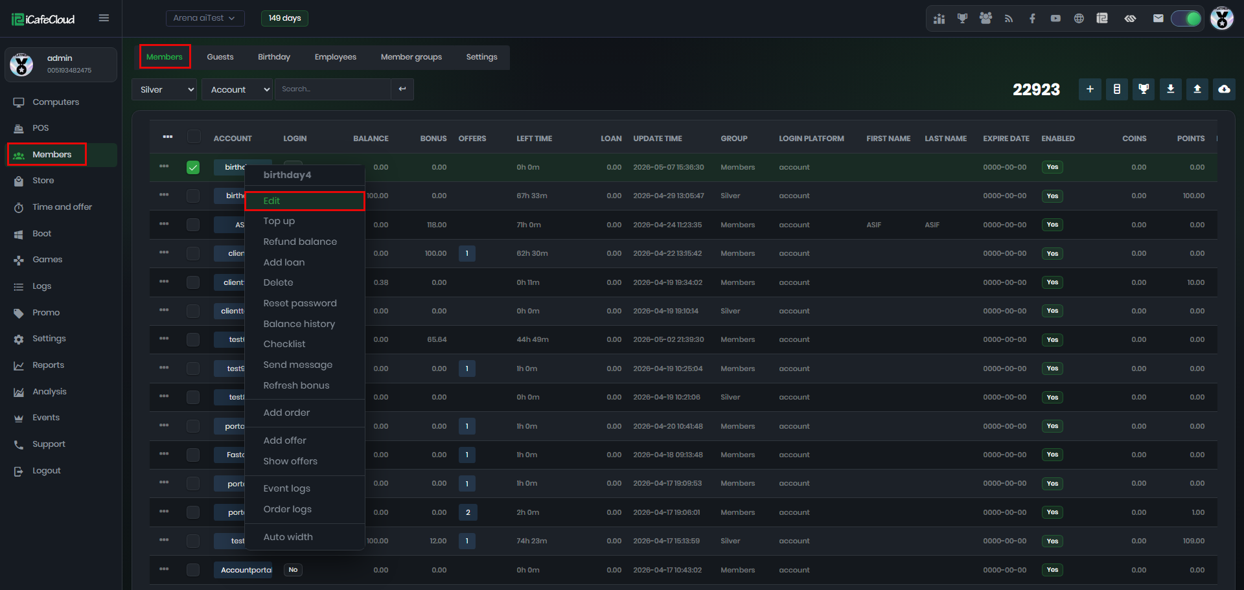Click the trophy icon in the top bar
The image size is (1244, 590).
tap(962, 18)
